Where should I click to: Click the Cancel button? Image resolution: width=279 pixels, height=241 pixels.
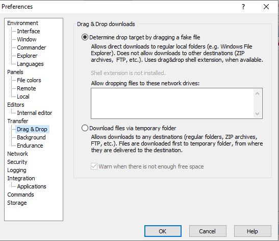point(208,231)
